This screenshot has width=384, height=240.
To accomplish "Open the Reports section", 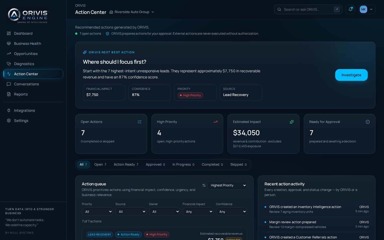I will (x=33, y=94).
